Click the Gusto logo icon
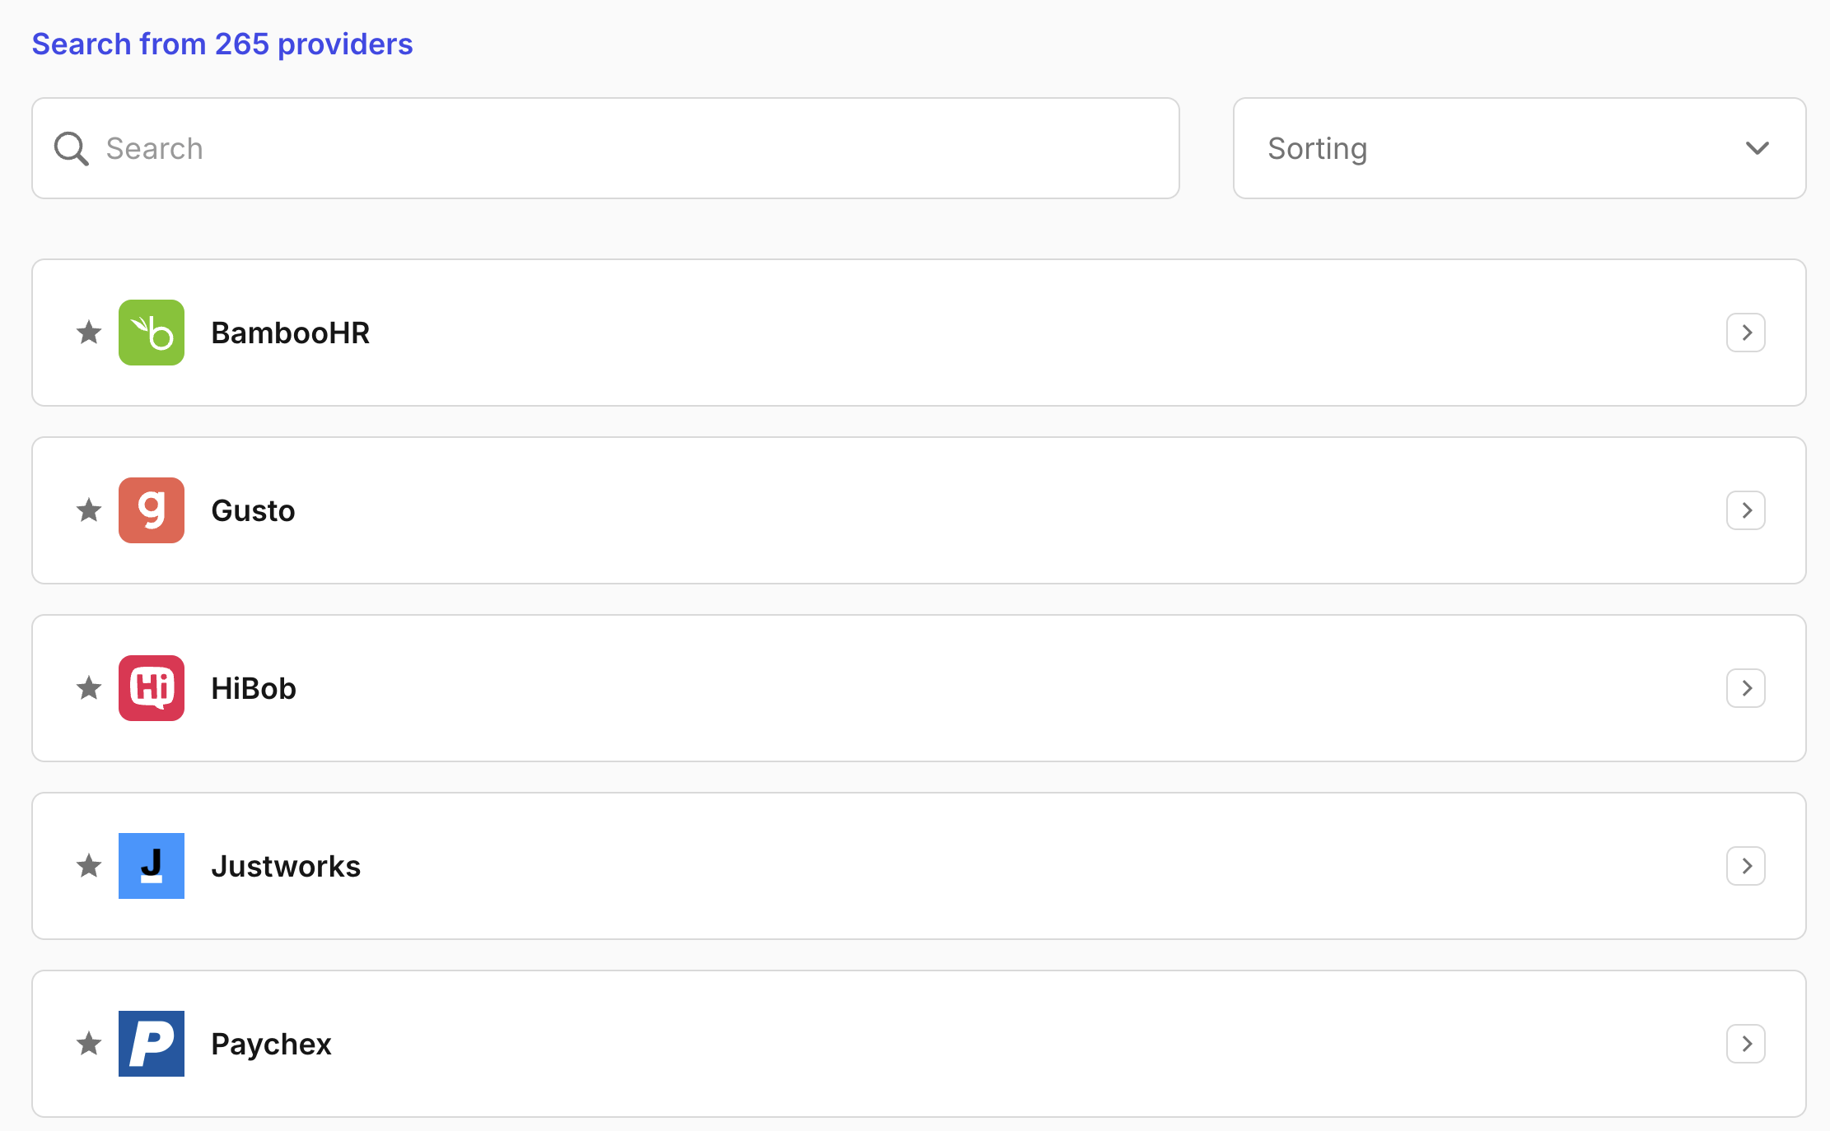1830x1131 pixels. (x=152, y=510)
